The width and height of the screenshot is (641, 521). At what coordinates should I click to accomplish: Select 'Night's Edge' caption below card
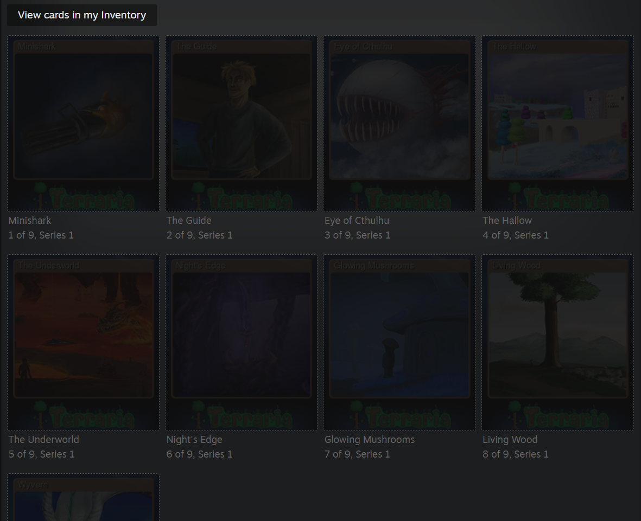[195, 440]
